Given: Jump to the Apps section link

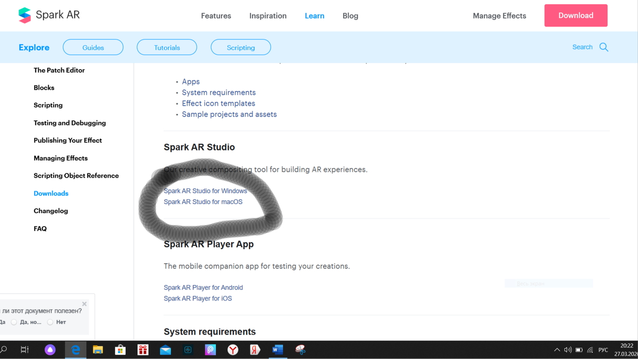Looking at the screenshot, I should [191, 81].
